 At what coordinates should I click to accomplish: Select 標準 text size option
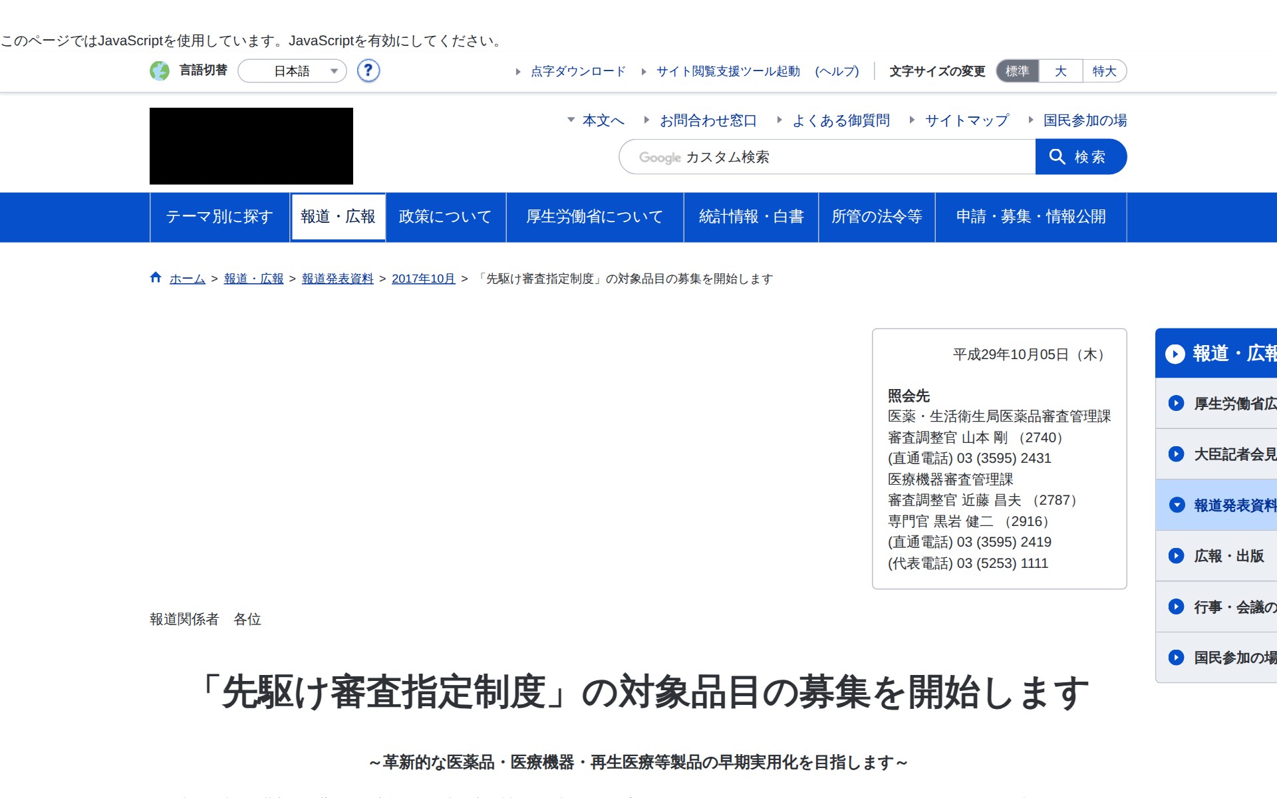(1017, 71)
